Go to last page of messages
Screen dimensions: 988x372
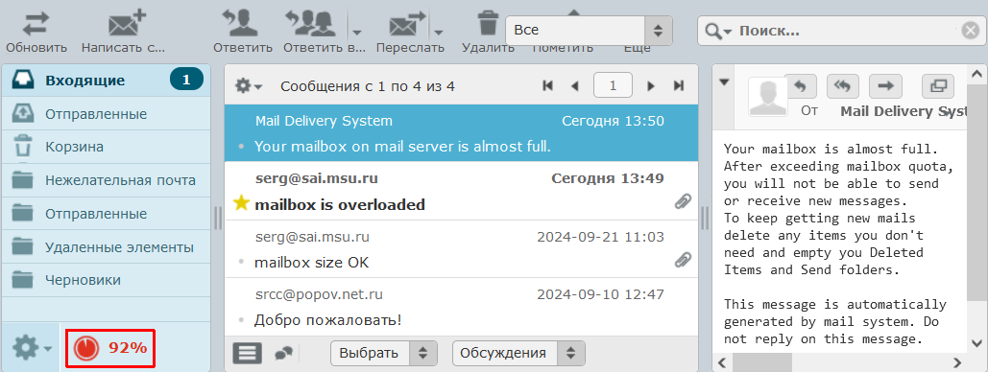(679, 85)
